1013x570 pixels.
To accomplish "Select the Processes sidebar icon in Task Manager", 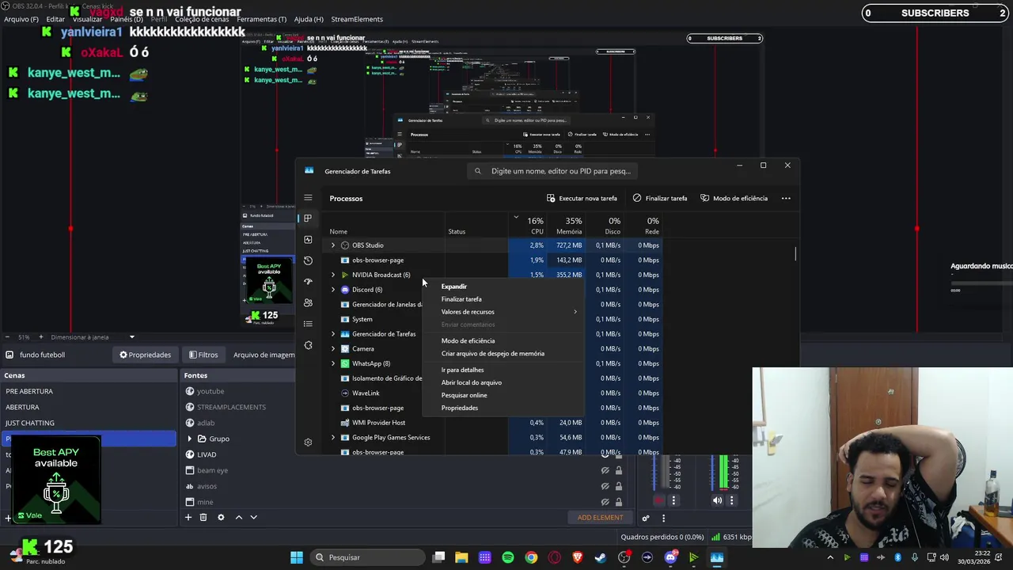I will click(308, 218).
